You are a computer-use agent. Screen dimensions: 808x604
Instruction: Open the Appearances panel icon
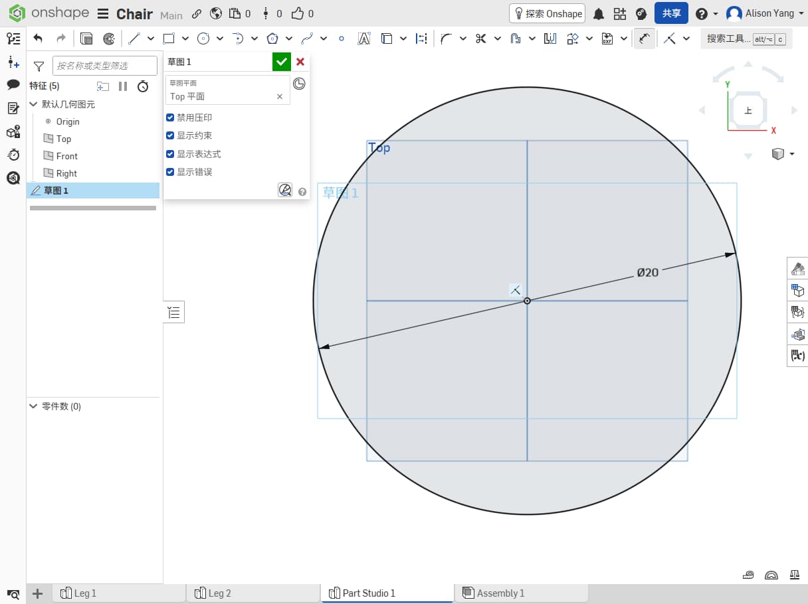(797, 269)
